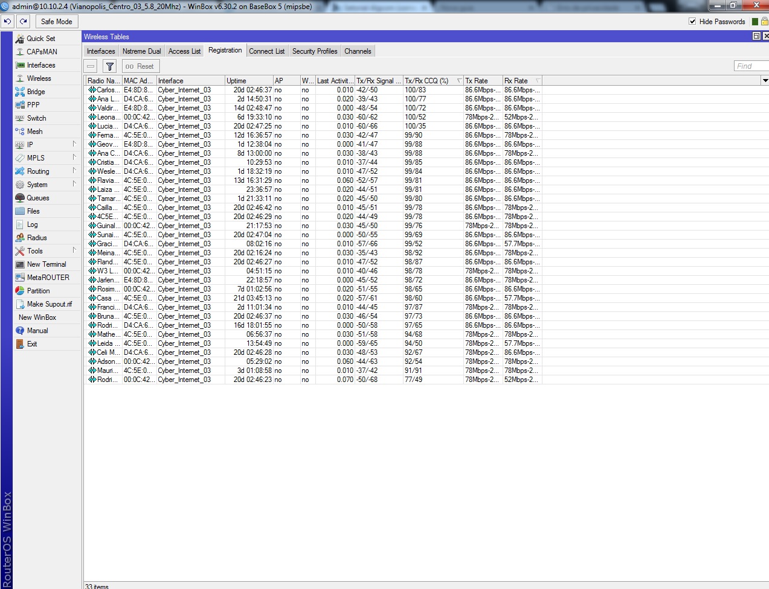The width and height of the screenshot is (769, 589).
Task: Toggle Safe Mode button
Action: click(56, 21)
